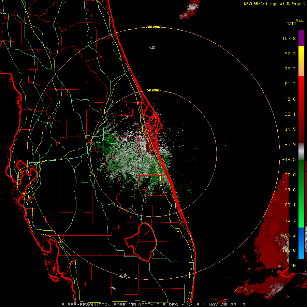Click the TH label on the legend

(293, 266)
